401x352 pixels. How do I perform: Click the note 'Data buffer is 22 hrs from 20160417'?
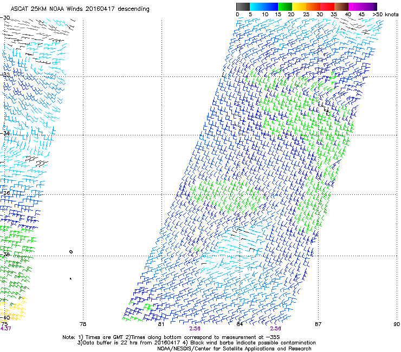pyautogui.click(x=131, y=343)
